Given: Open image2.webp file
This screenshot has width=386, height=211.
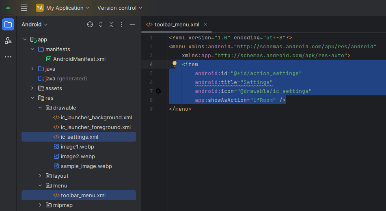Looking at the screenshot, I should pos(79,156).
